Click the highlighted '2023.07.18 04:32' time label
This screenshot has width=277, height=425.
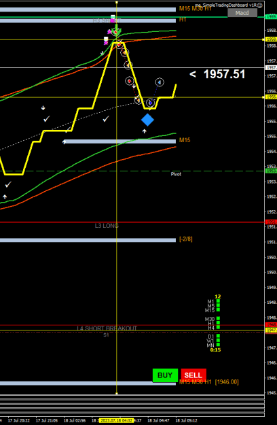pos(116,421)
